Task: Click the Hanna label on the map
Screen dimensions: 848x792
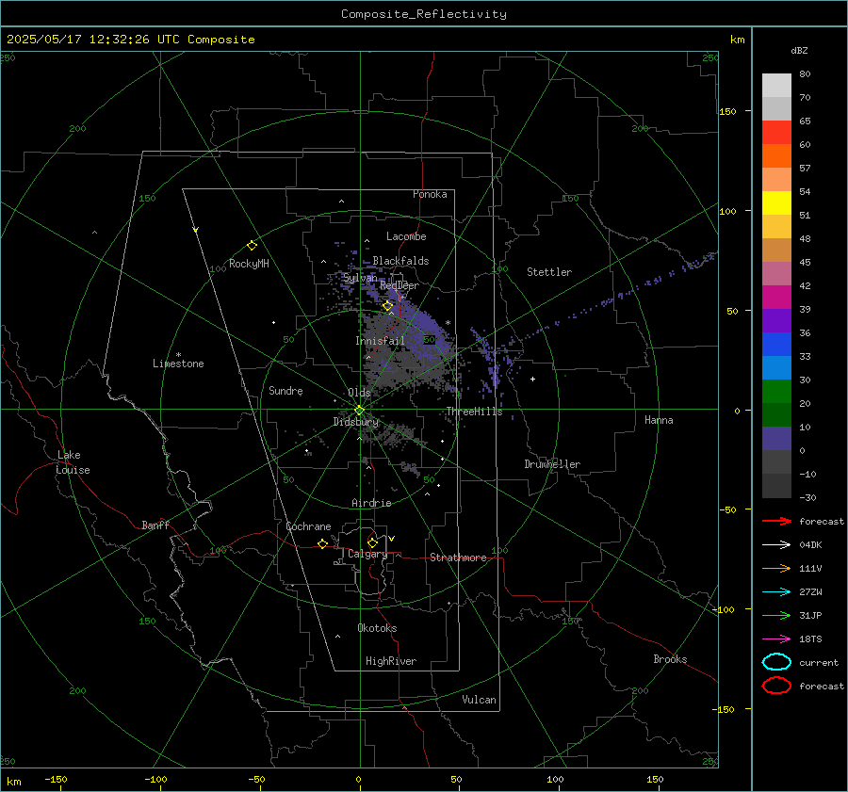Action: pos(659,420)
